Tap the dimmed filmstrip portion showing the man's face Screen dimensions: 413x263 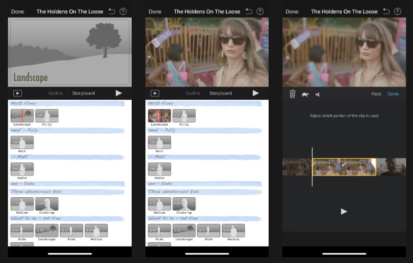391,166
